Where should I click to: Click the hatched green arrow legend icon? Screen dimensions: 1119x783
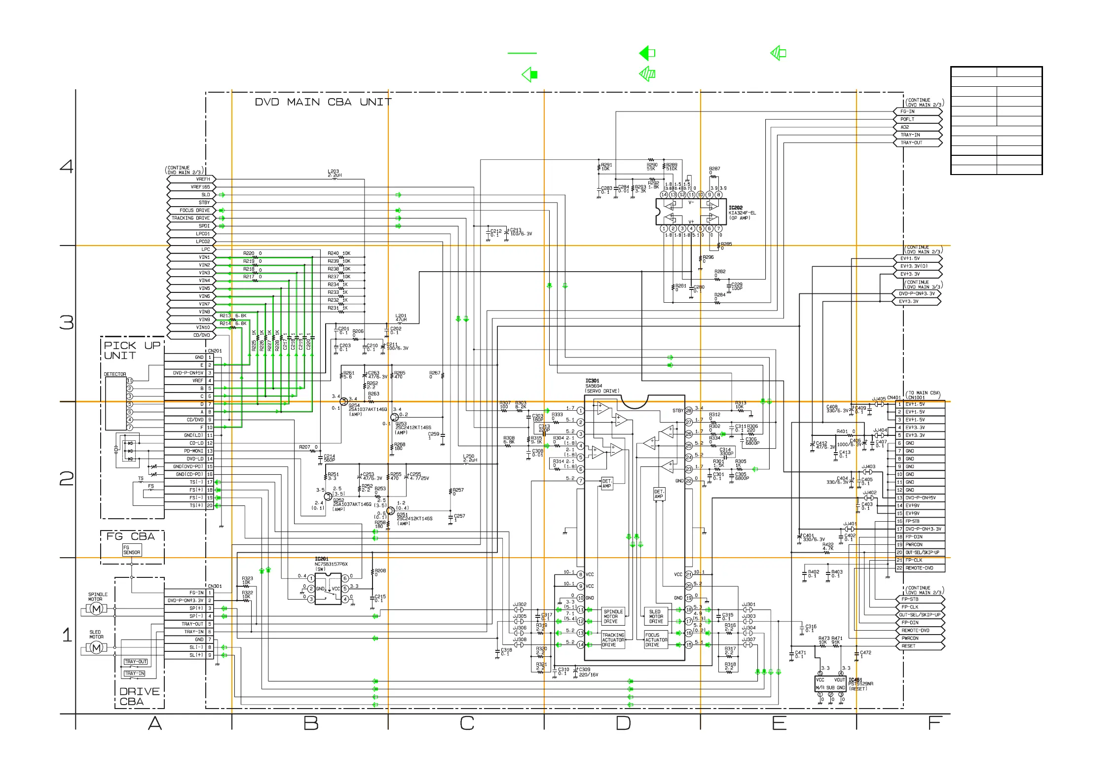point(647,74)
